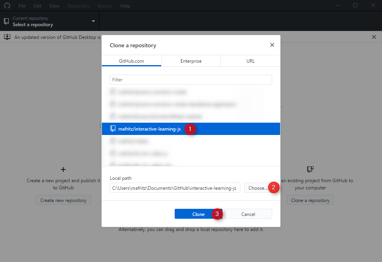This screenshot has height=262, width=382.
Task: Focus the Filter input field
Action: [x=191, y=80]
